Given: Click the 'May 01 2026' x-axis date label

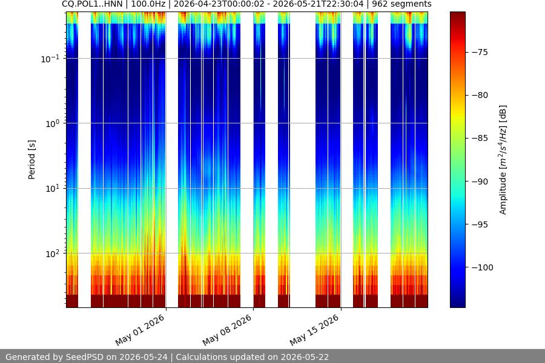Looking at the screenshot, I should 140,330.
